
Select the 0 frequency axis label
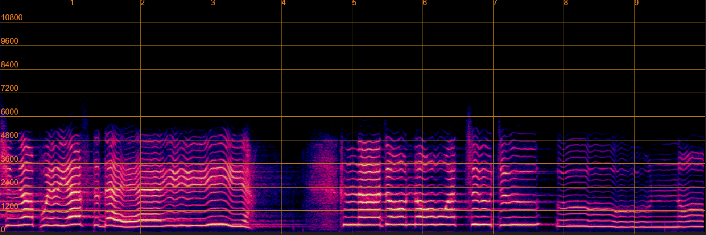coord(3,230)
